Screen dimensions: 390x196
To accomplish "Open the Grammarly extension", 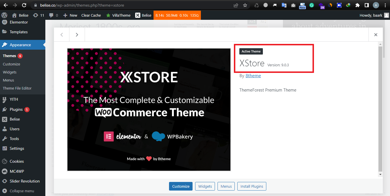I will [312, 5].
